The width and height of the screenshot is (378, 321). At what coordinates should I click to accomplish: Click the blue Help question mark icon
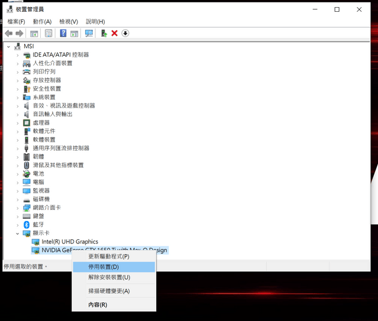(x=63, y=33)
